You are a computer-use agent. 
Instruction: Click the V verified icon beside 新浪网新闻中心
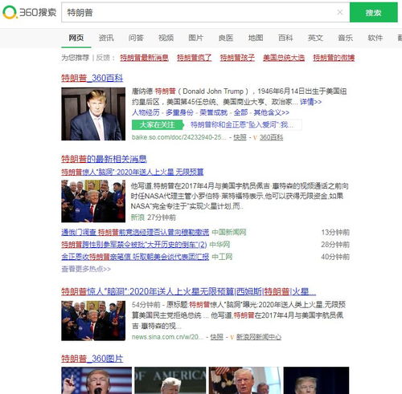point(232,337)
